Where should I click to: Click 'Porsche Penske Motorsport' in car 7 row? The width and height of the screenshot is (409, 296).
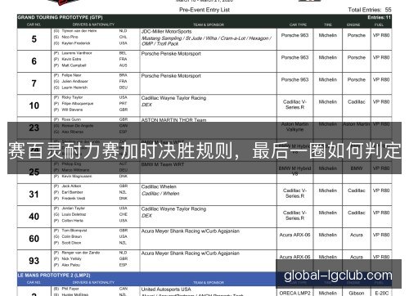coord(171,76)
